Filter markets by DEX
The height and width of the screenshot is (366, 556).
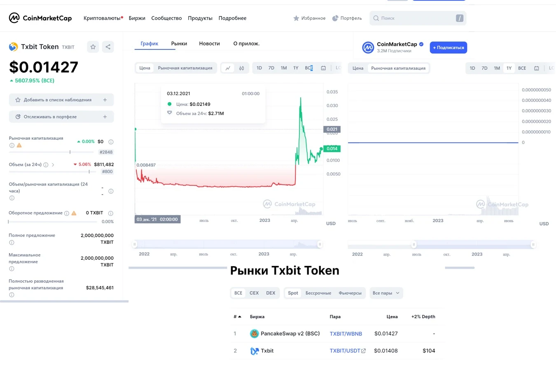coord(271,293)
